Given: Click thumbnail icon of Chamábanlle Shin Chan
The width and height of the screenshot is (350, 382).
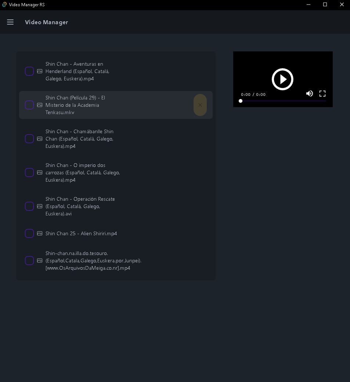Looking at the screenshot, I should (x=40, y=139).
